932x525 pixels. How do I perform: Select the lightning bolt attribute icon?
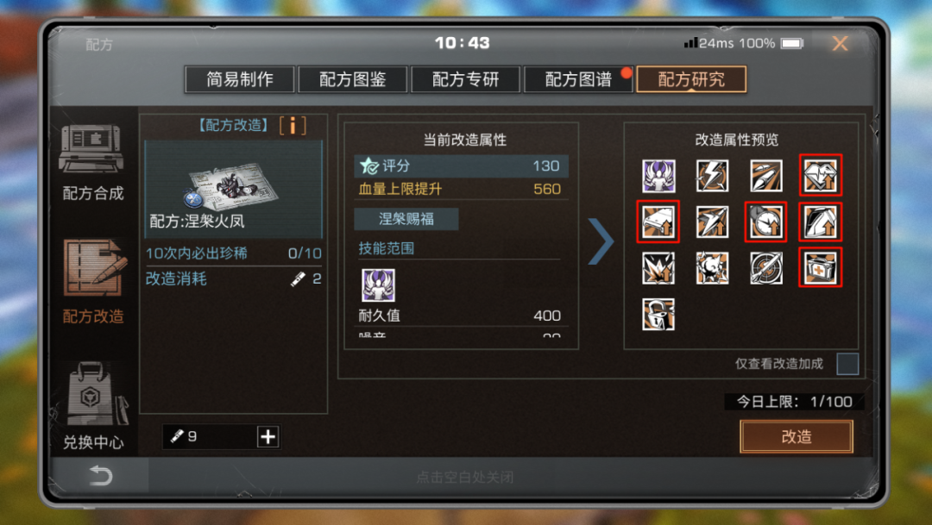[712, 176]
